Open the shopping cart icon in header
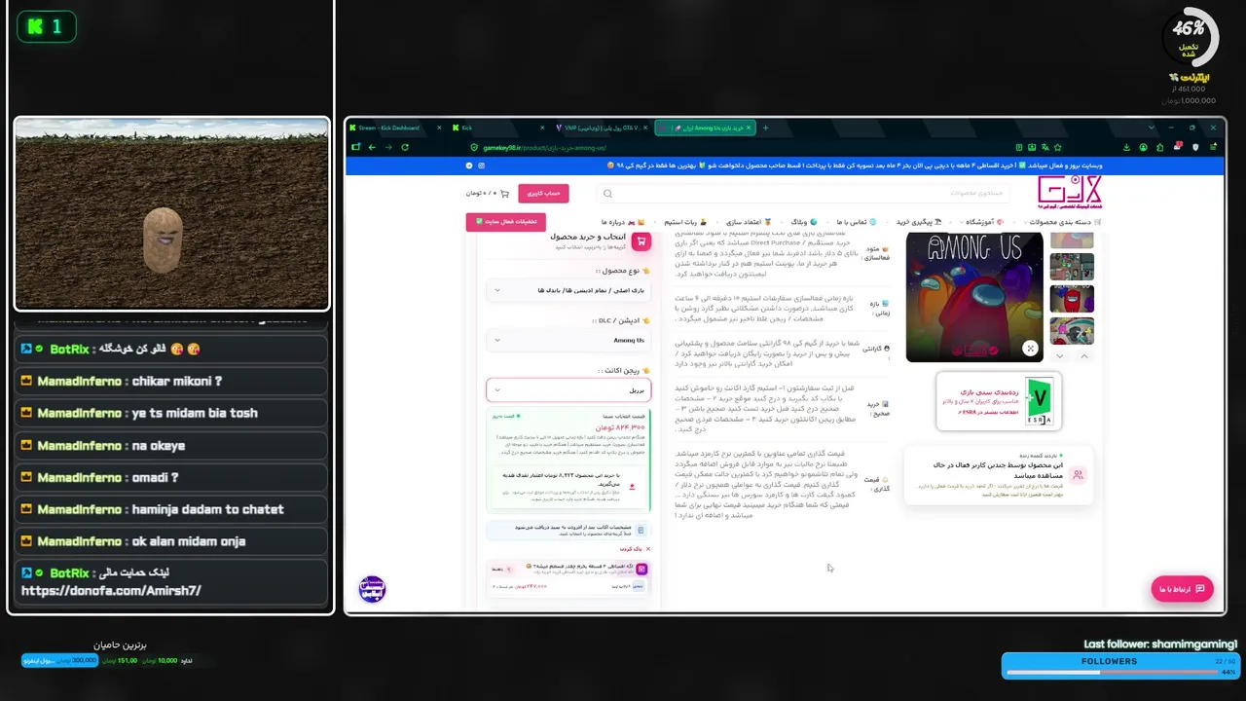This screenshot has width=1246, height=701. click(504, 194)
